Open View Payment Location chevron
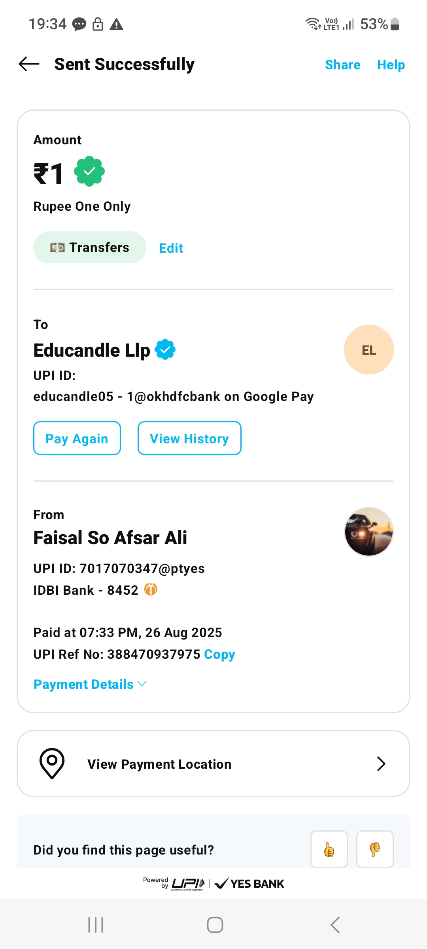 tap(381, 764)
